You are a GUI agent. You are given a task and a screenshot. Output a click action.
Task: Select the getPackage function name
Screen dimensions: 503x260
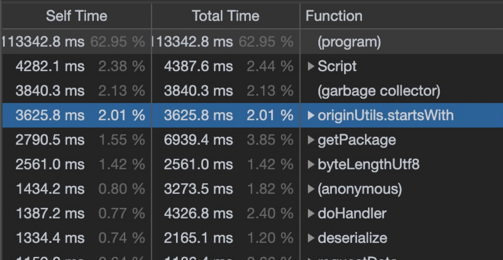pos(357,139)
